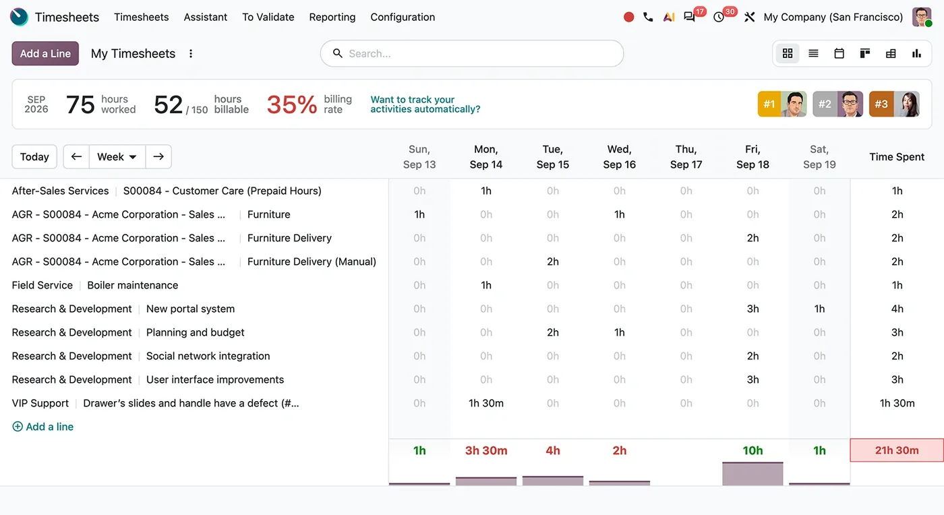Click the 10h Friday total

click(753, 450)
